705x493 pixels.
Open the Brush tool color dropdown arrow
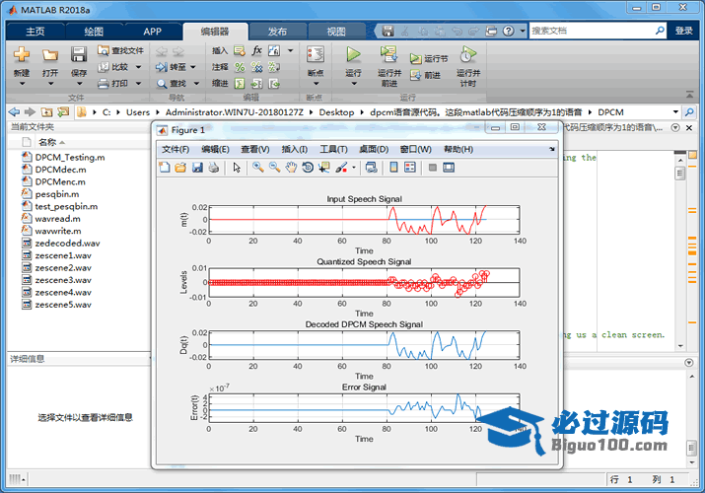click(354, 169)
